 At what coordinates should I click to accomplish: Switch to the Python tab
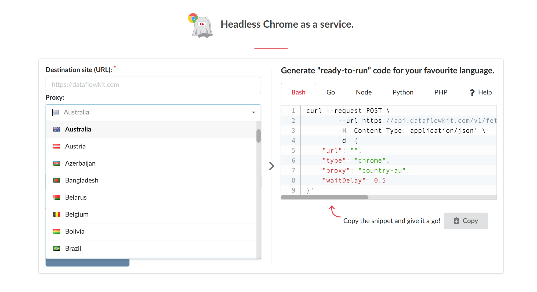(x=403, y=92)
